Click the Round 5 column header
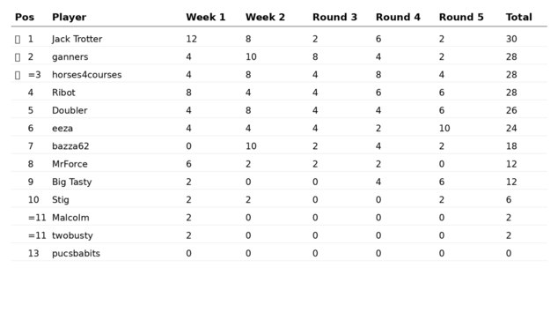This screenshot has height=335, width=558. pos(461,17)
